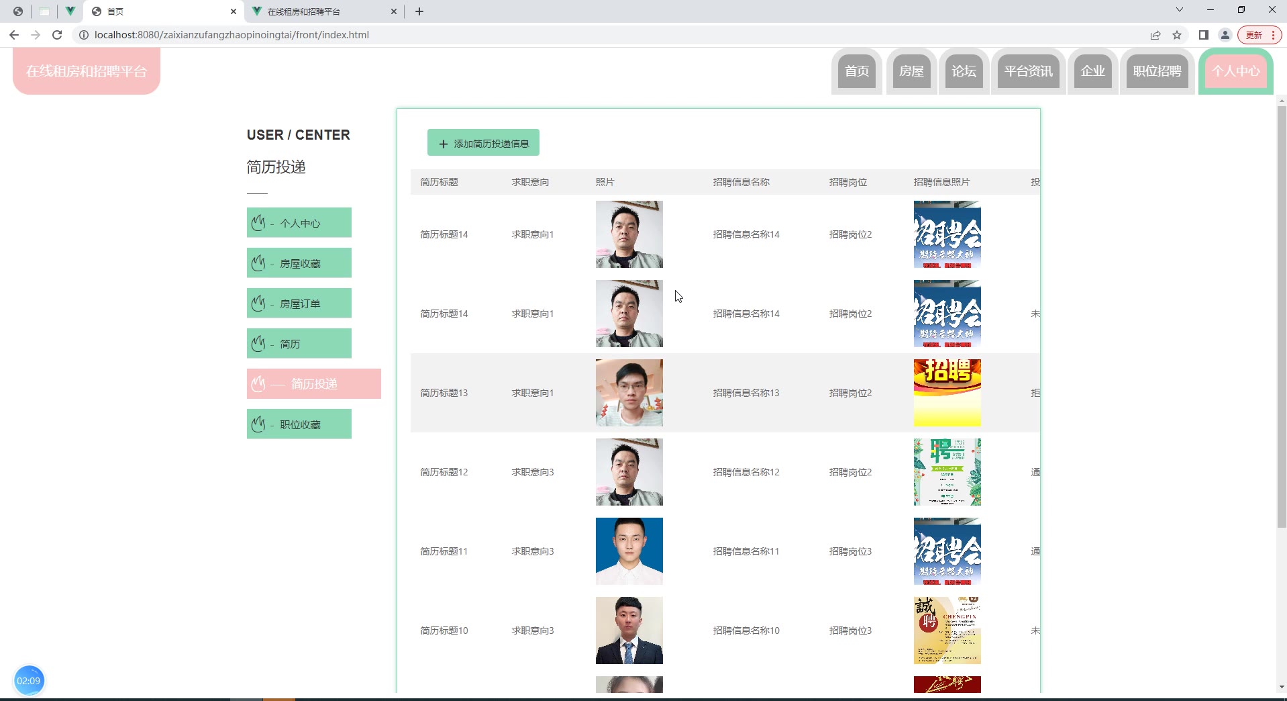Viewport: 1287px width, 701px height.
Task: Open 论坛 in the top navigation
Action: coord(964,71)
